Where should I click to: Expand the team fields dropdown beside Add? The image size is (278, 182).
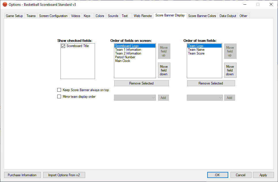(x=205, y=98)
